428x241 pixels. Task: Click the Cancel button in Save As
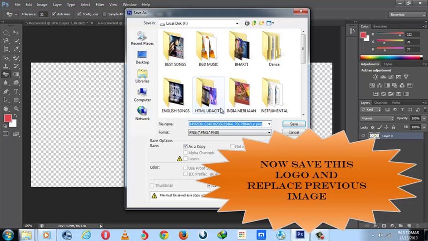pos(294,132)
